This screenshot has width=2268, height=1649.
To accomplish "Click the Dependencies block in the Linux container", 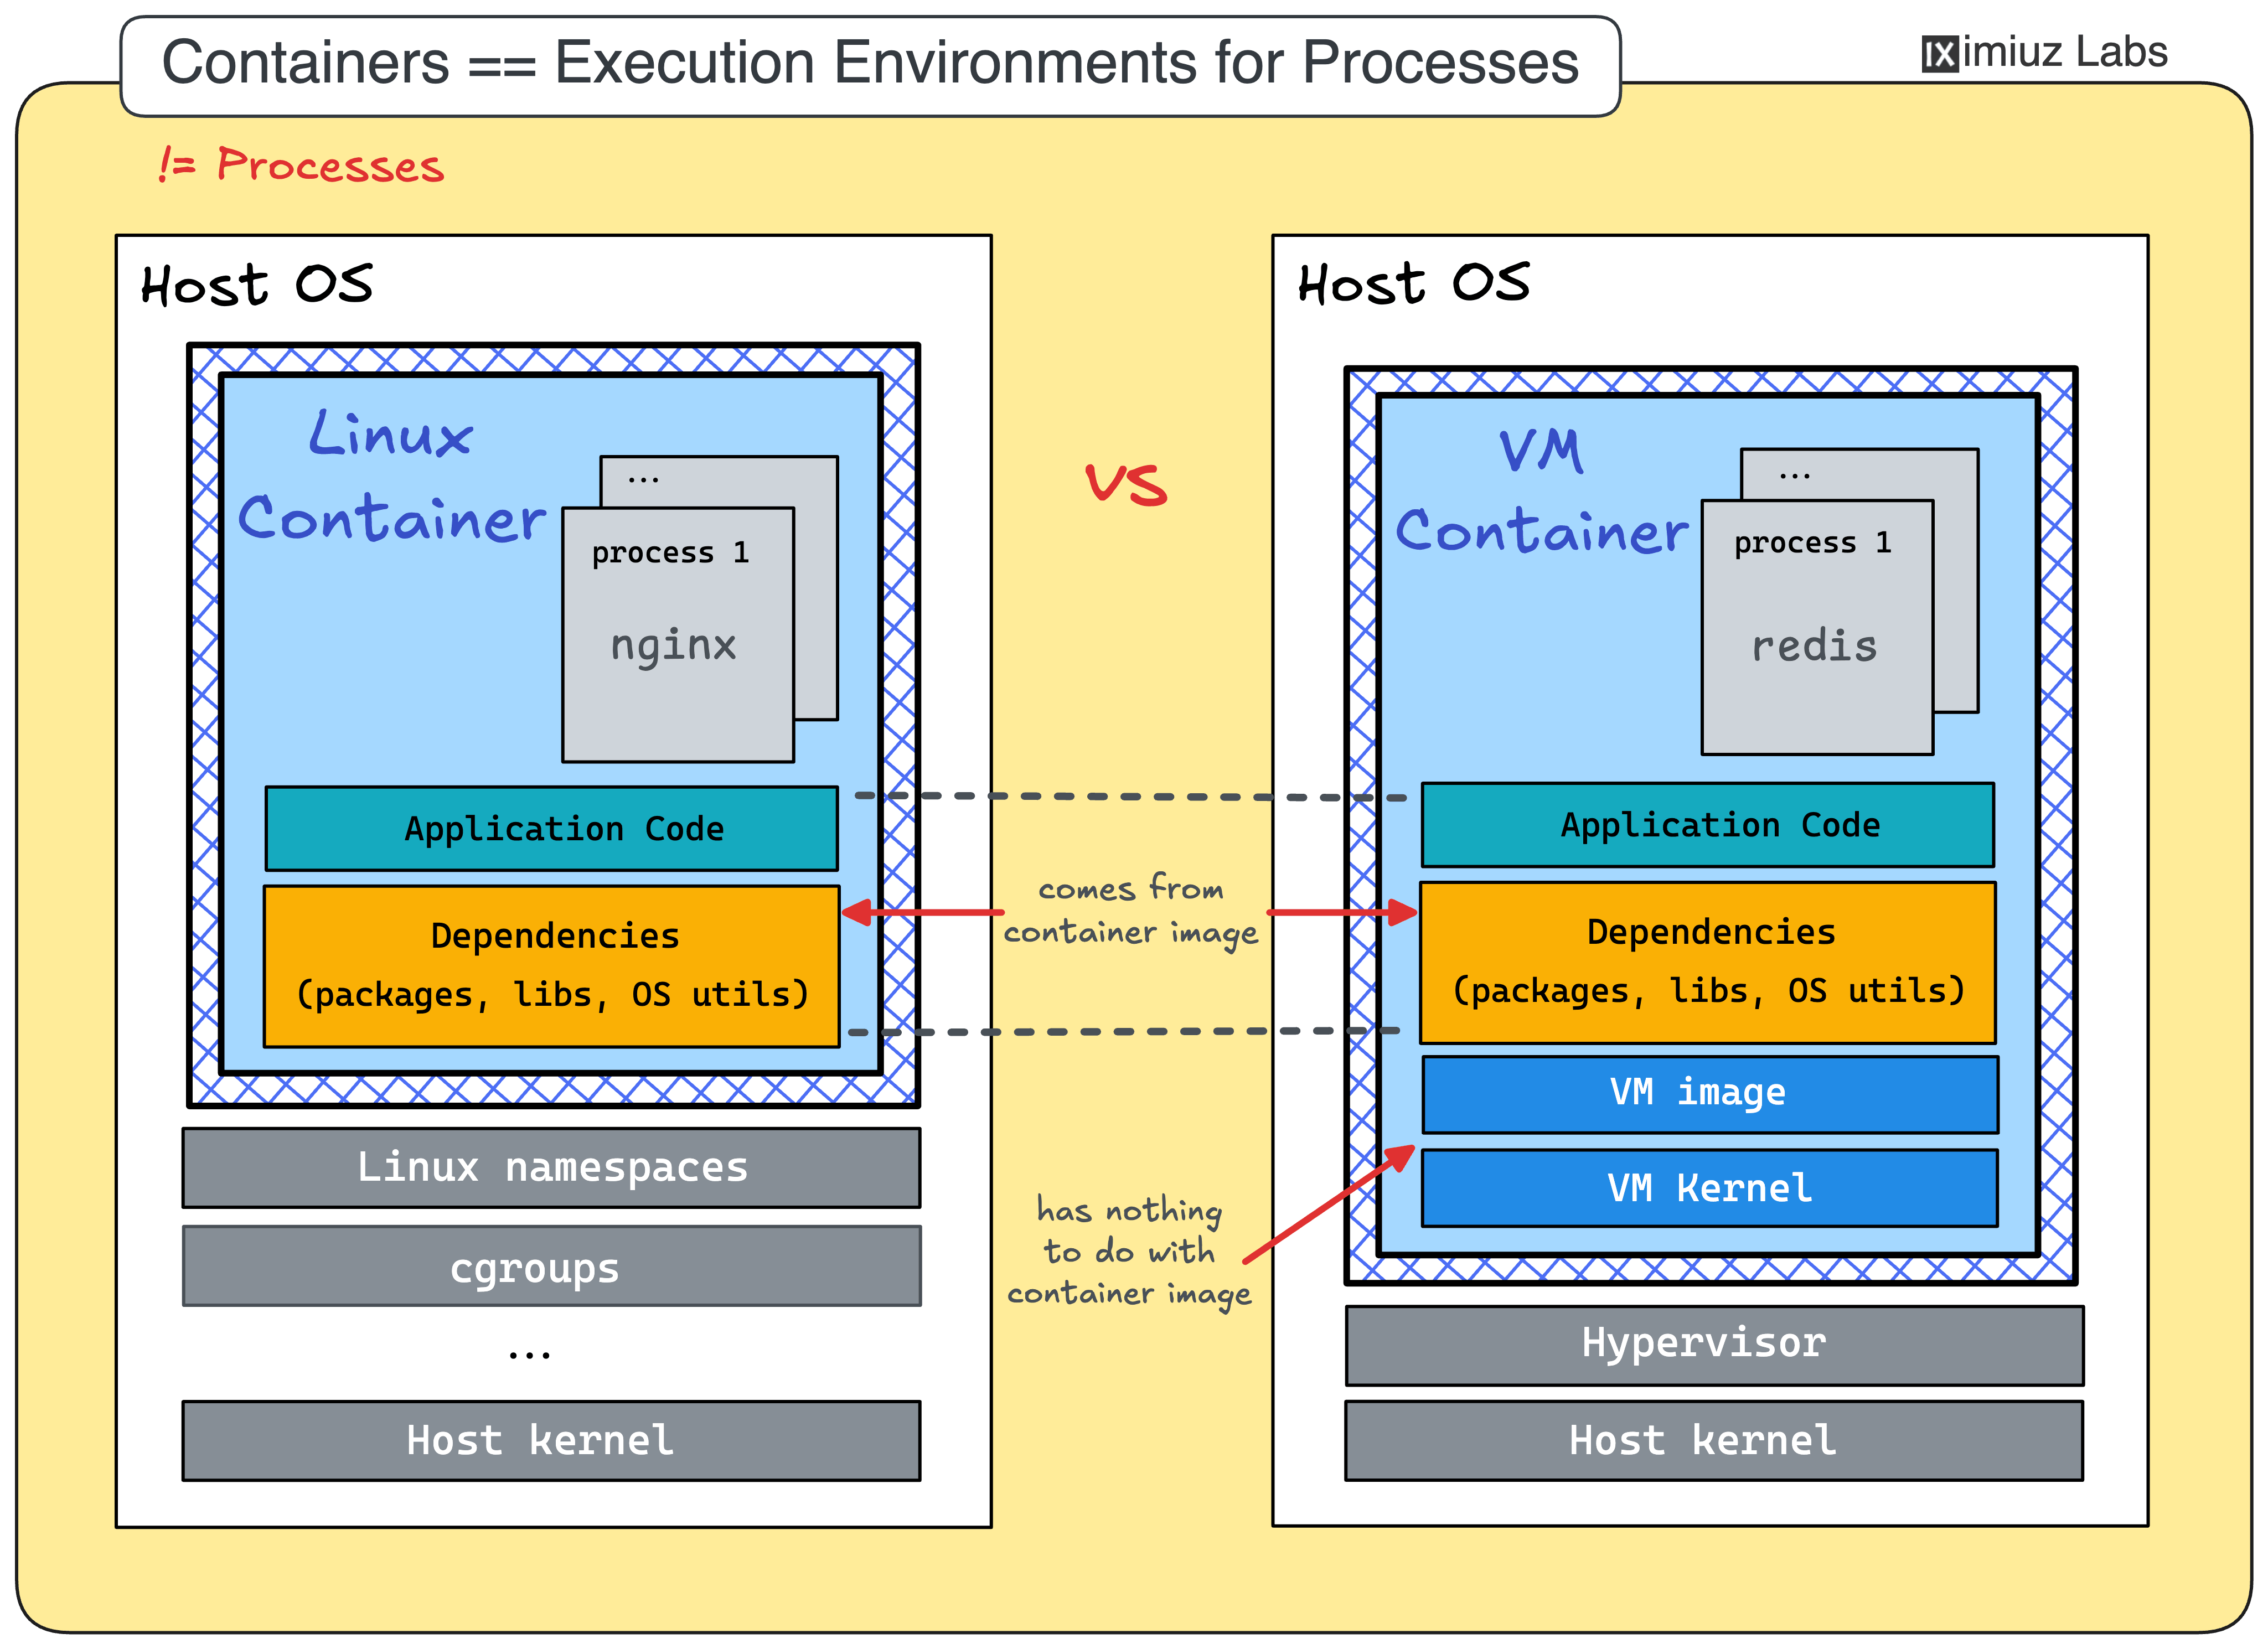I will coord(551,966).
